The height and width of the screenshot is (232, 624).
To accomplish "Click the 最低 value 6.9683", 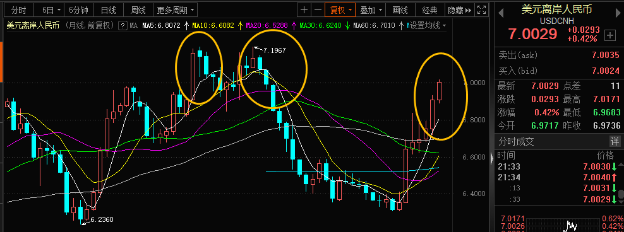I will 606,112.
